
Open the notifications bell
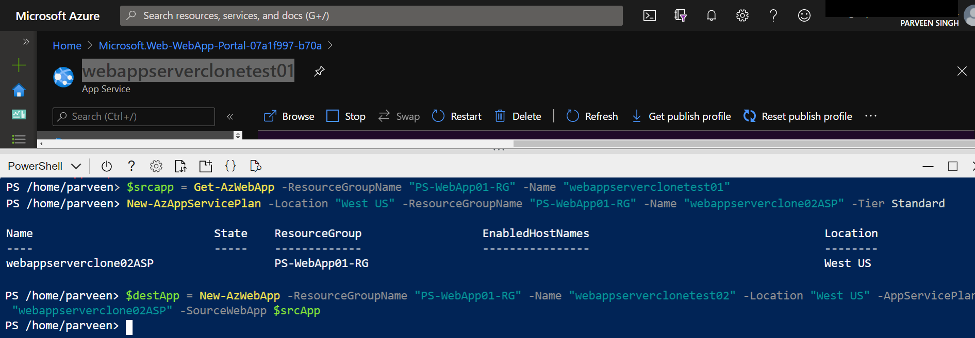712,15
